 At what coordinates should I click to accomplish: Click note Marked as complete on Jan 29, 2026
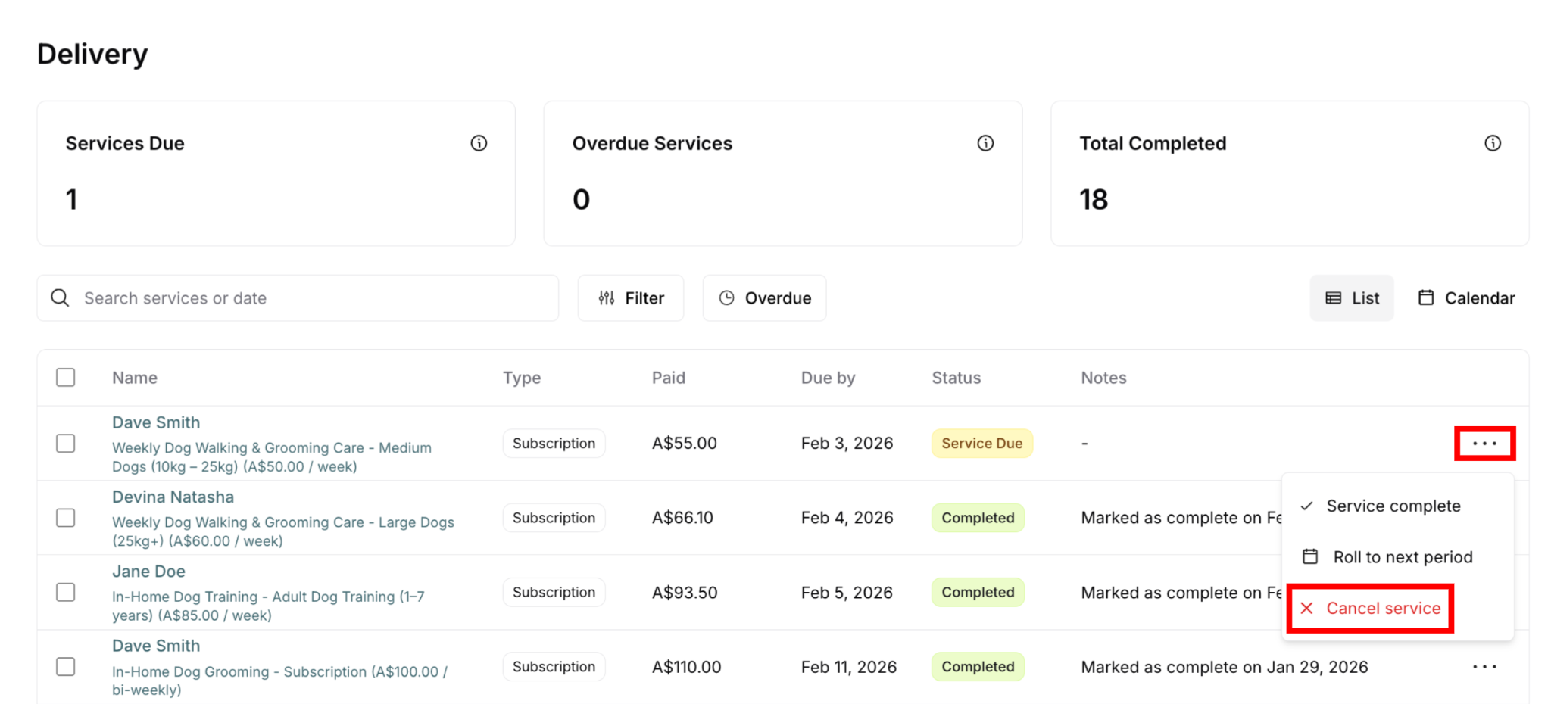point(1224,667)
